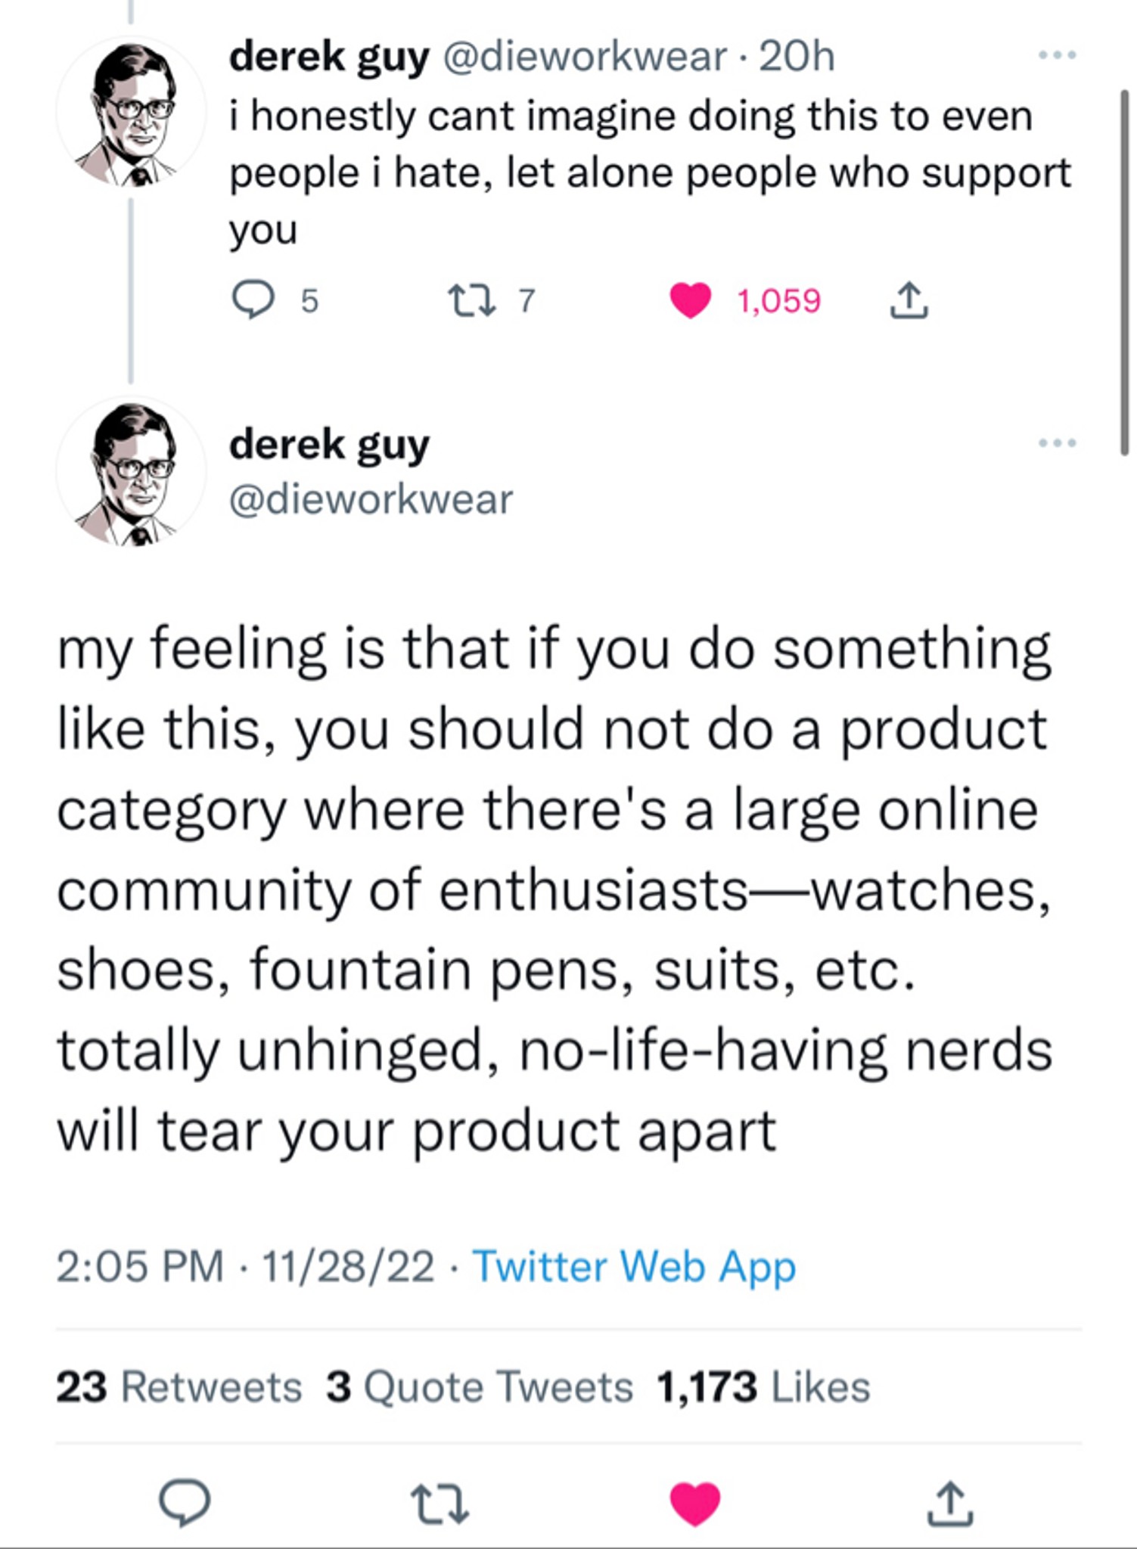Viewport: 1137px width, 1549px height.
Task: Open the Twitter Web App link
Action: click(633, 1266)
